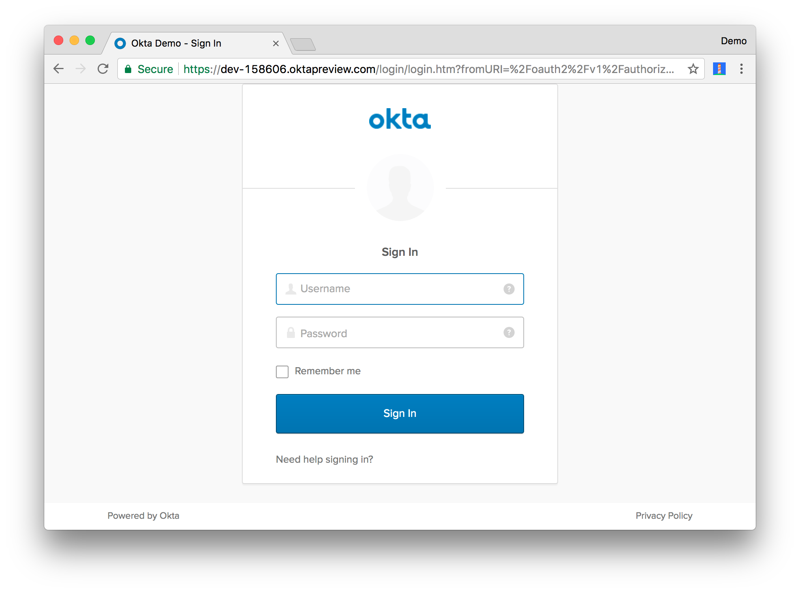Reload the page with refresh icon
Screen dimensions: 800x593
(103, 69)
